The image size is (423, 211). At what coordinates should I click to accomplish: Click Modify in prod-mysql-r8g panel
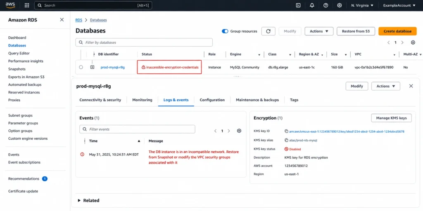(x=356, y=86)
